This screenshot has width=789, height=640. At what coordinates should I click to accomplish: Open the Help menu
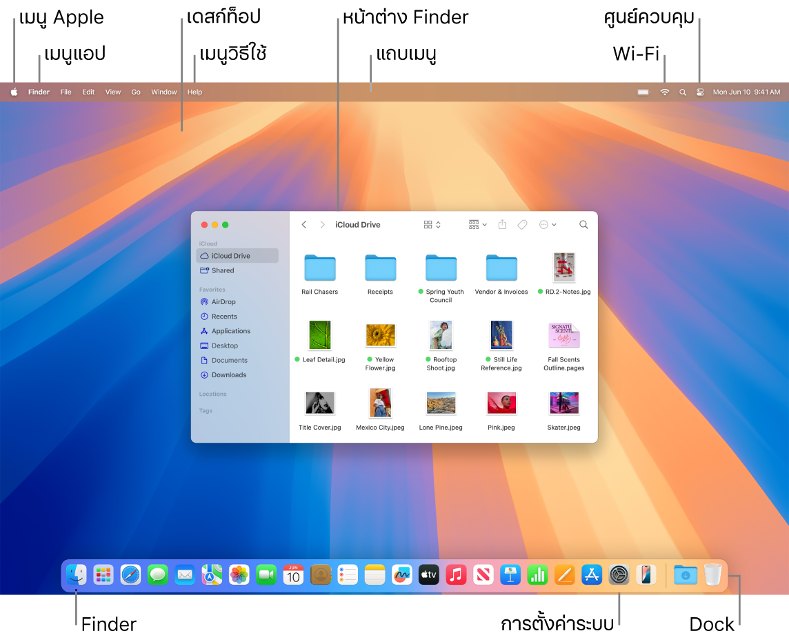(194, 92)
